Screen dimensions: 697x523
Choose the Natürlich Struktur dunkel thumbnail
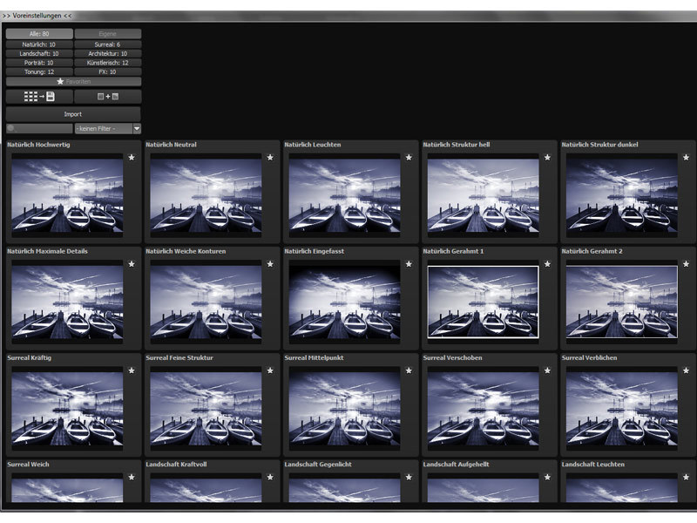coord(622,195)
